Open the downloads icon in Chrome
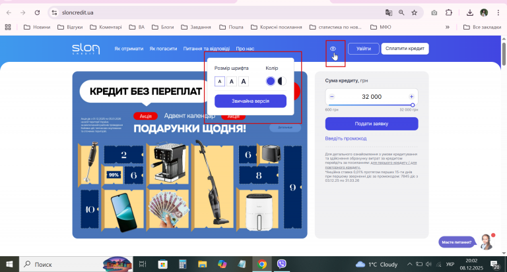507x272 pixels. click(470, 13)
